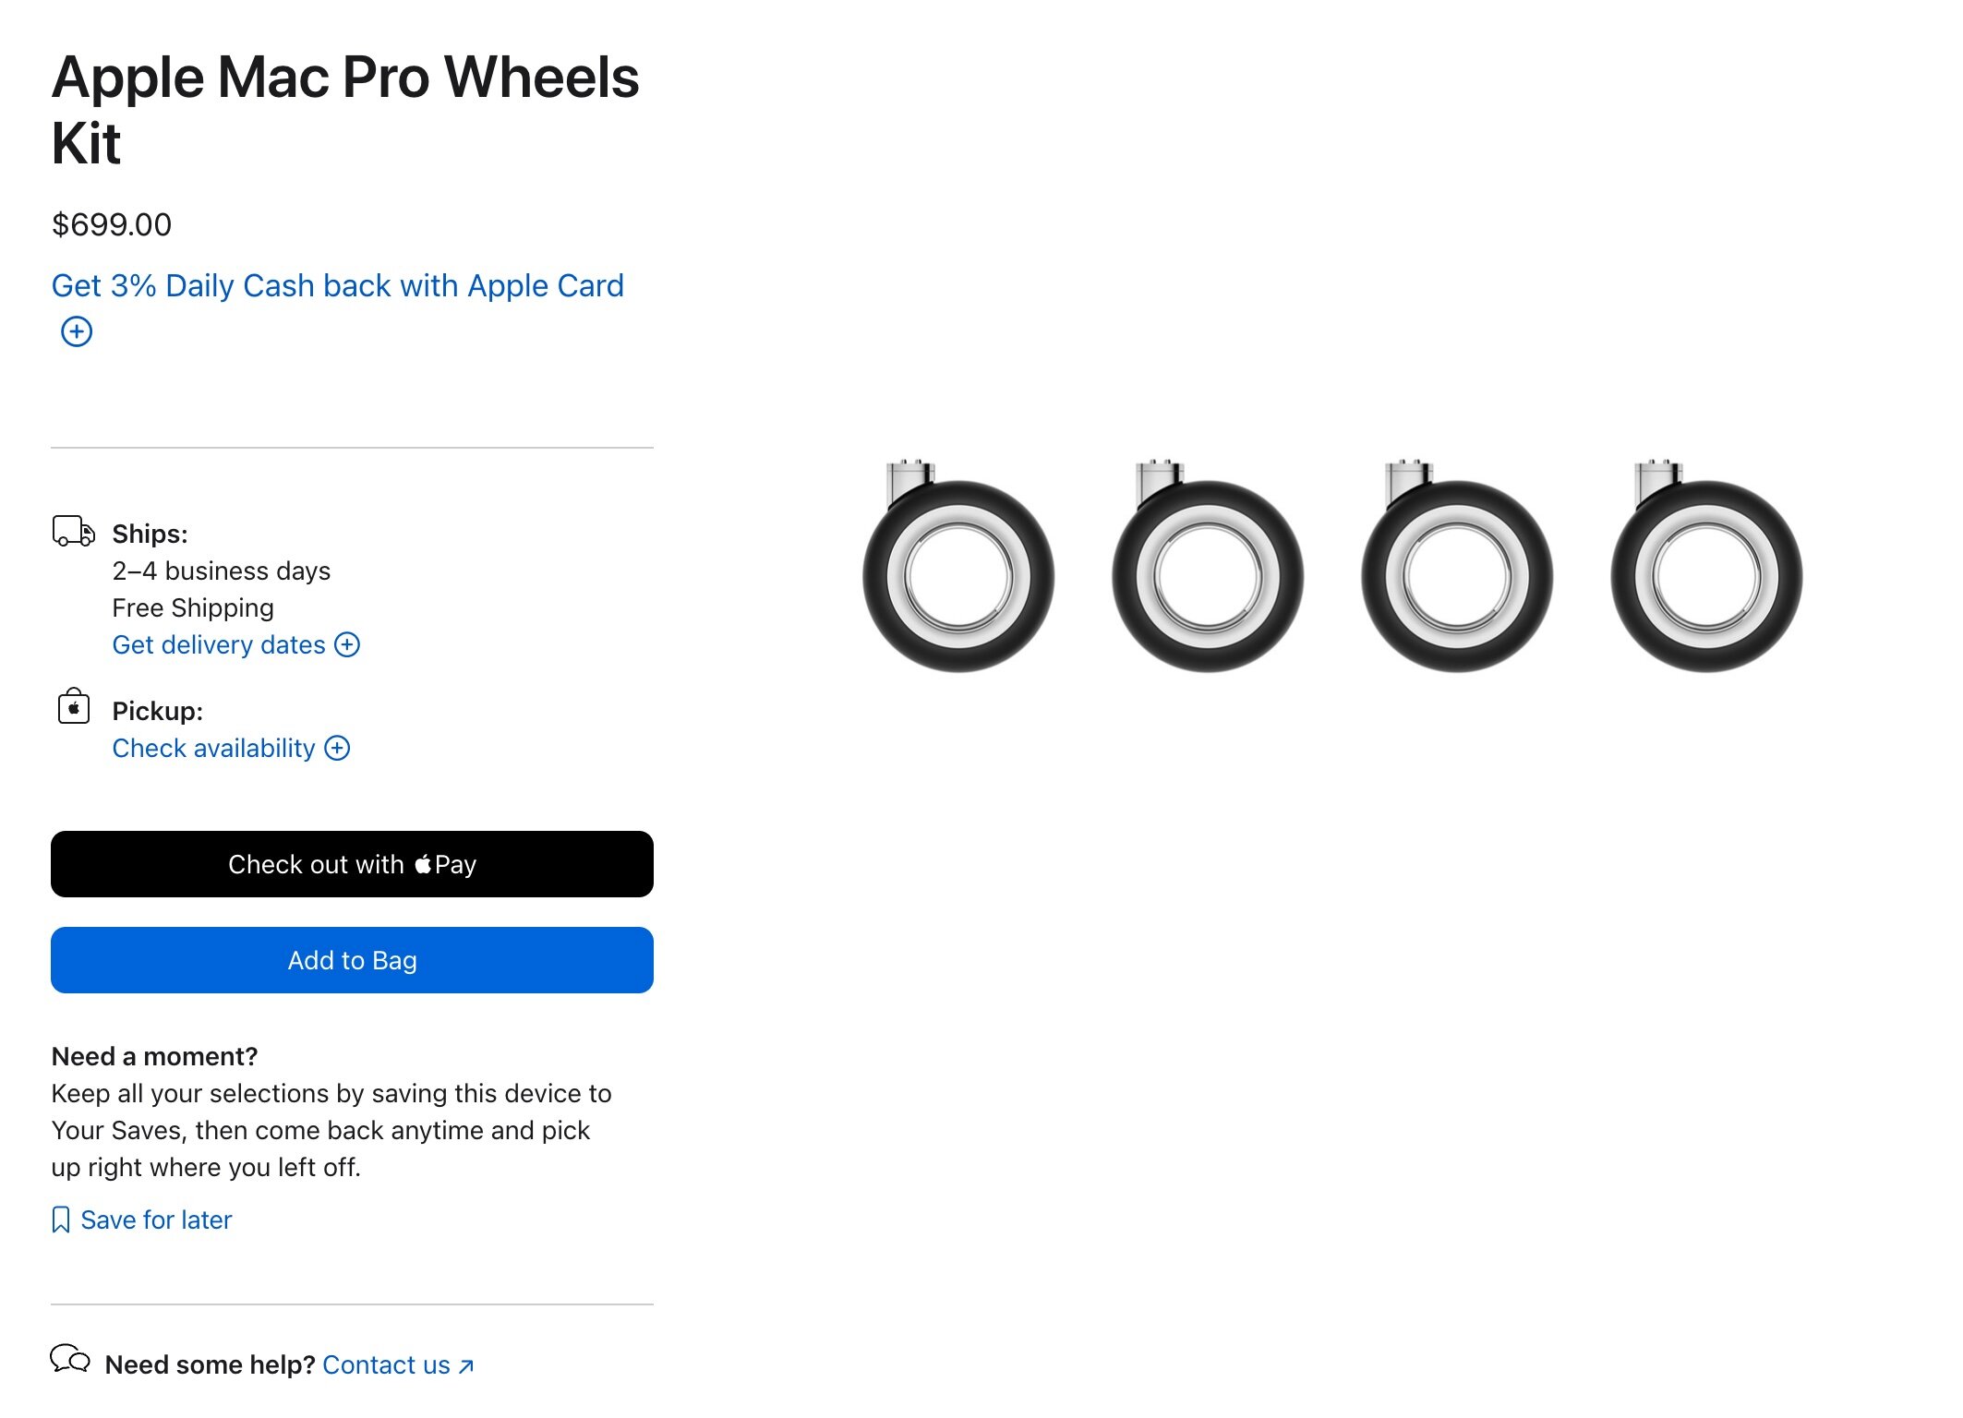Click the chat bubbles help icon
Screen dimensions: 1963x1418
point(70,1360)
